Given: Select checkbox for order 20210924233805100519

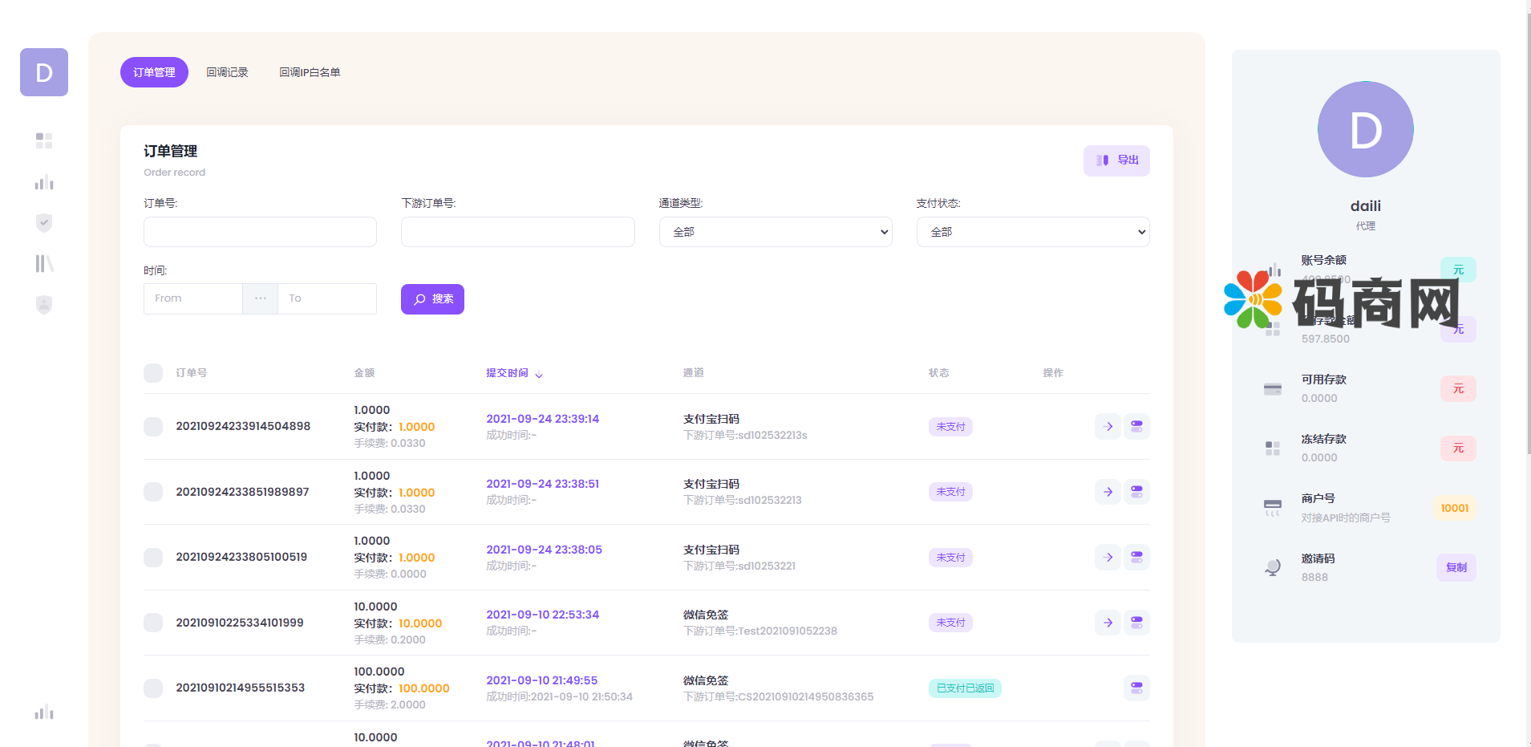Looking at the screenshot, I should [153, 557].
